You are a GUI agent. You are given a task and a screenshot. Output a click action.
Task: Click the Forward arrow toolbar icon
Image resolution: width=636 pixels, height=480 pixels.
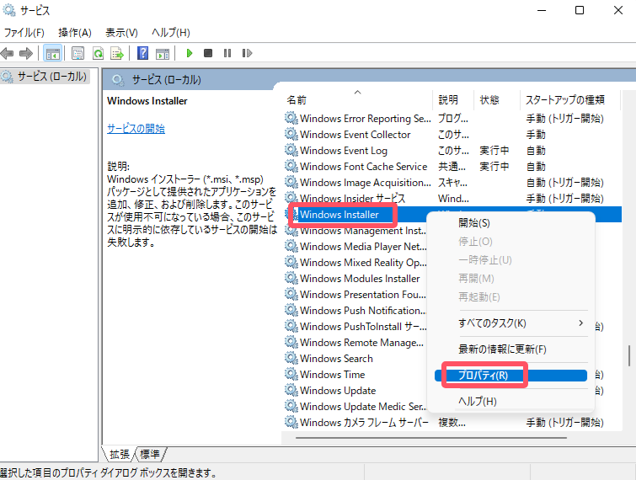point(26,53)
